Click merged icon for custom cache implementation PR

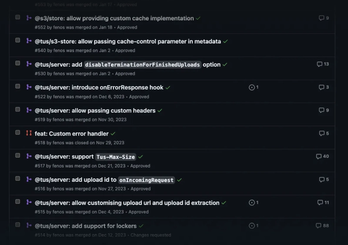pos(29,18)
